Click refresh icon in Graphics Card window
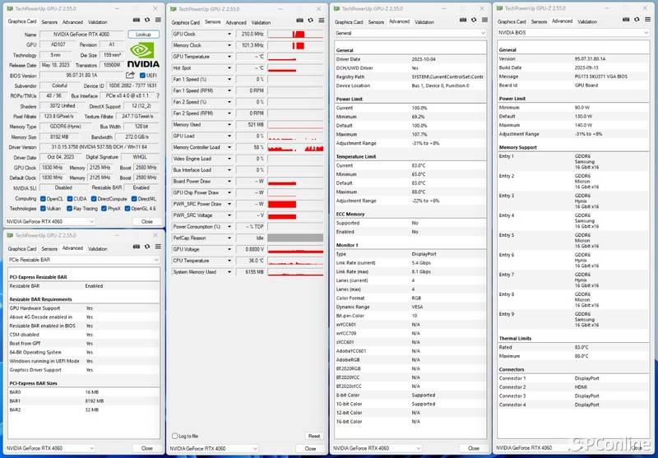This screenshot has width=658, height=458. click(147, 20)
